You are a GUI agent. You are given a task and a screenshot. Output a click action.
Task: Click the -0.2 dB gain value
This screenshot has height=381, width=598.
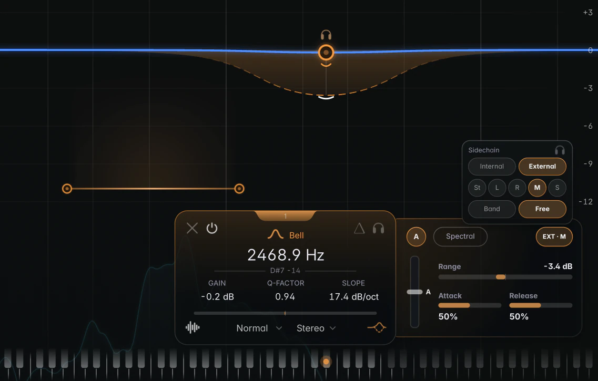point(217,296)
